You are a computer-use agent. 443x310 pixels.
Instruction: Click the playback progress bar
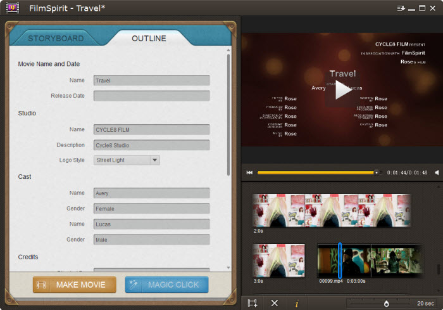click(316, 172)
